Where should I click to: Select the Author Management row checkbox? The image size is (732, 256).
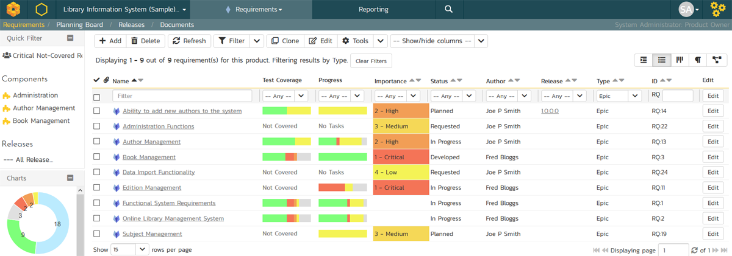tap(96, 142)
